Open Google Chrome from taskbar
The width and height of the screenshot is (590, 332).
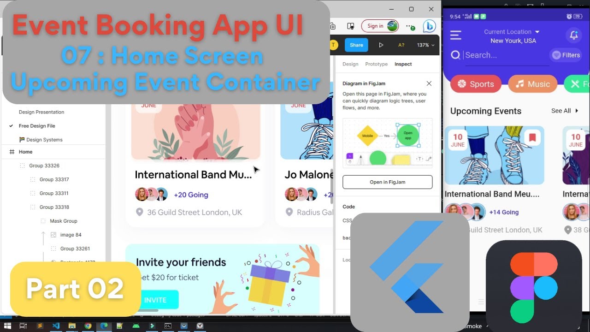pyautogui.click(x=88, y=326)
